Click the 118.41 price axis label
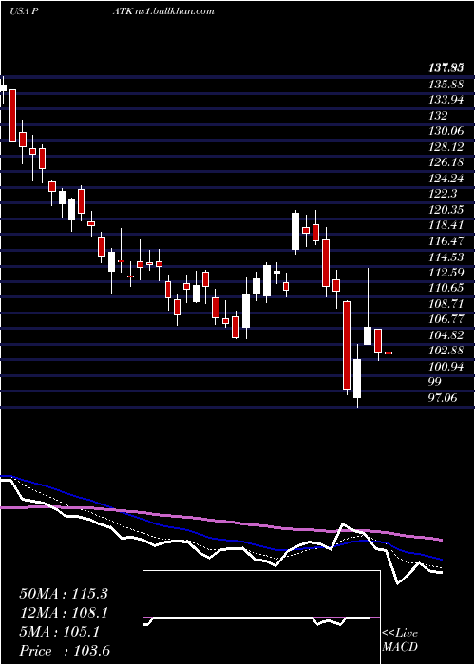The image size is (475, 665). click(446, 225)
